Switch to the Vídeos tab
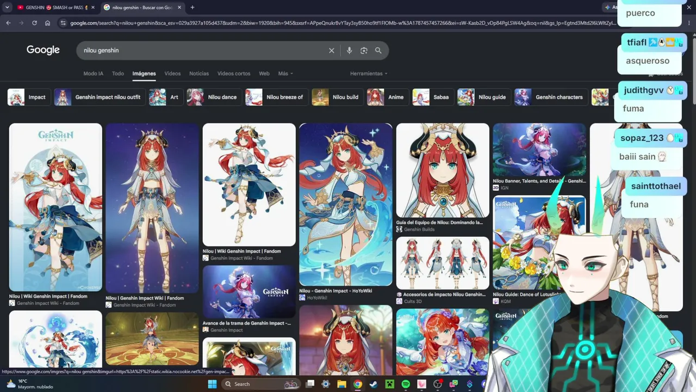This screenshot has width=696, height=392. pos(172,73)
